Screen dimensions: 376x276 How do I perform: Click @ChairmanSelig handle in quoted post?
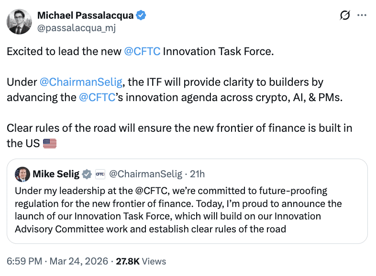pyautogui.click(x=145, y=173)
